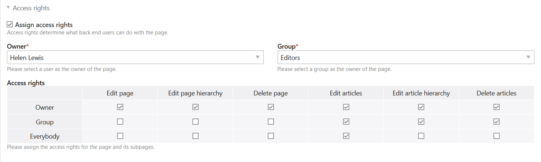Enable Everybody Edit page hierarchy checkbox
The width and height of the screenshot is (541, 162).
pyautogui.click(x=195, y=136)
